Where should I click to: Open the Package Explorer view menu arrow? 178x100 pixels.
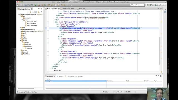41,12
